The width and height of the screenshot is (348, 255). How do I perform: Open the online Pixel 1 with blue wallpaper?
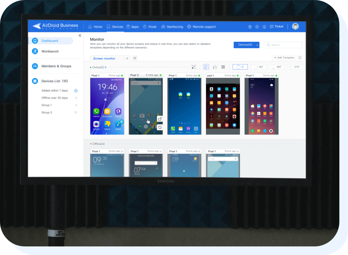click(x=184, y=106)
